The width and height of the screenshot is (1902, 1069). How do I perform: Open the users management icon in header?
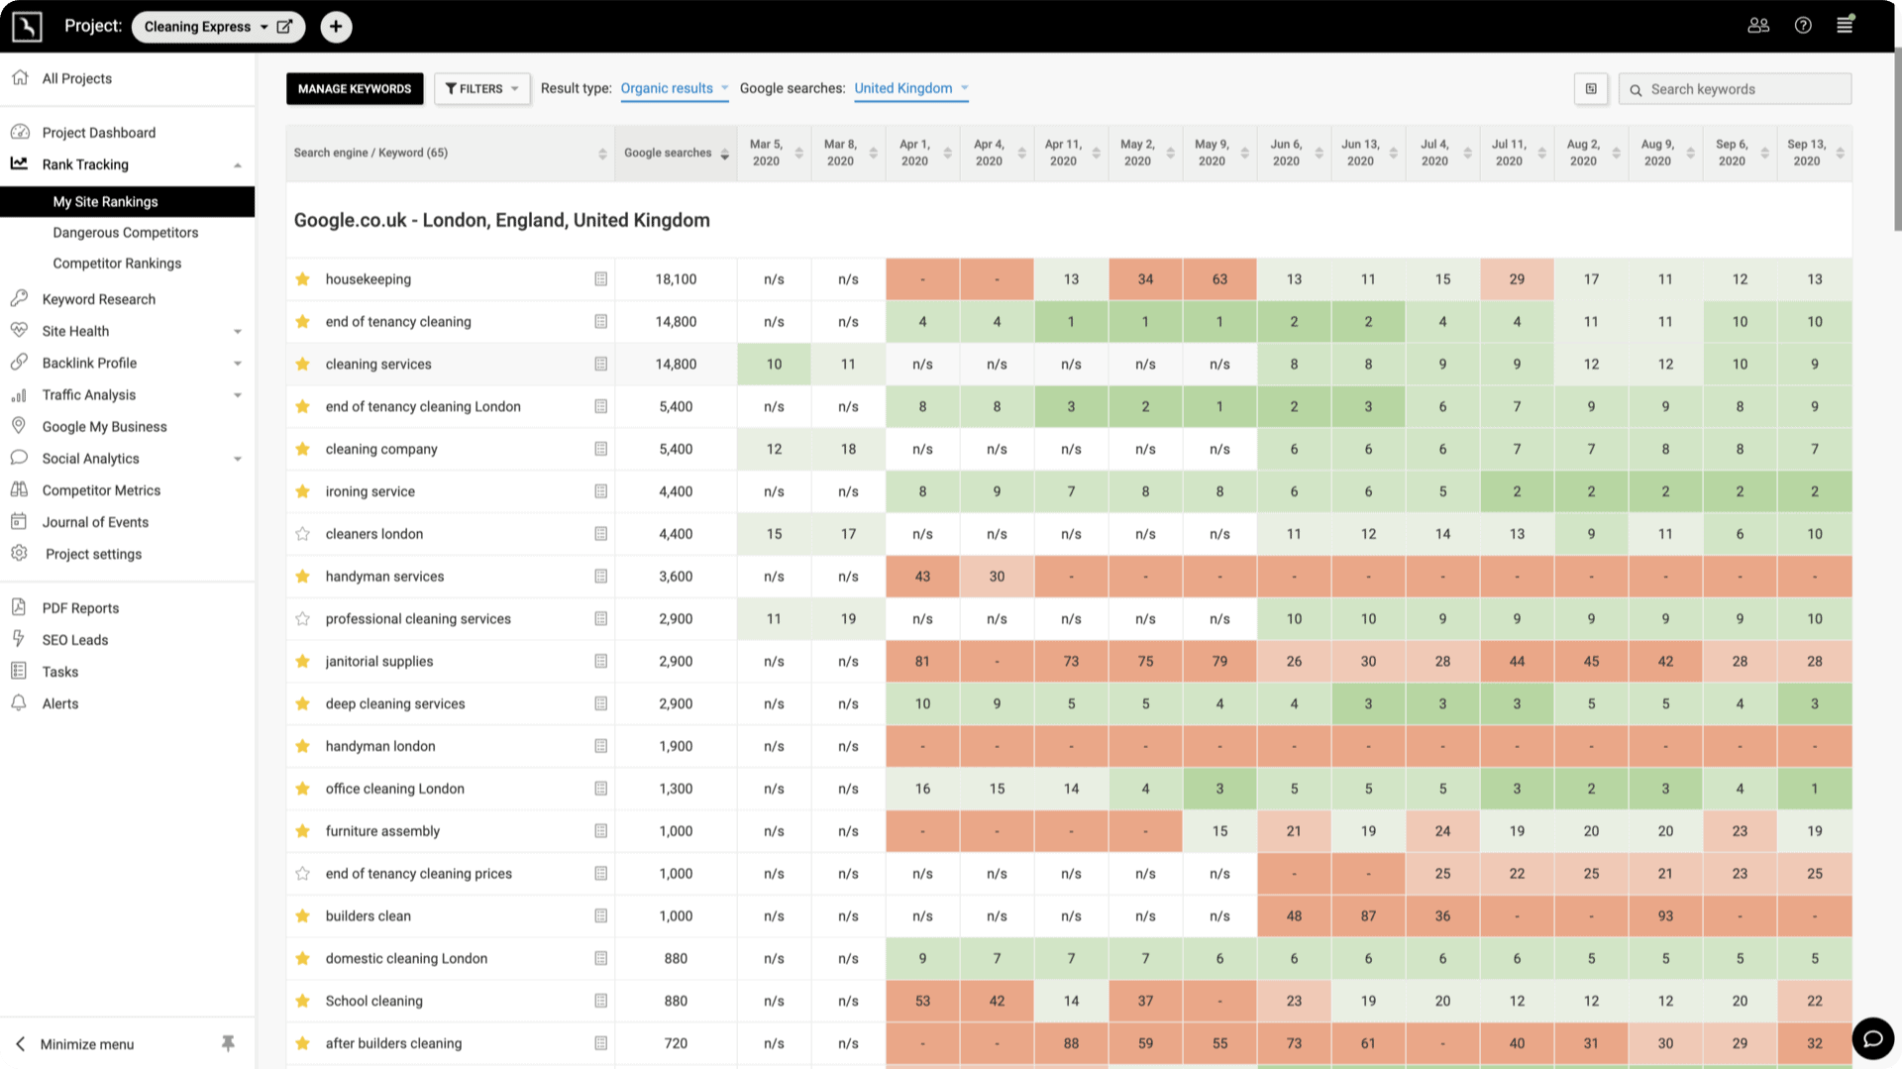[x=1758, y=26]
